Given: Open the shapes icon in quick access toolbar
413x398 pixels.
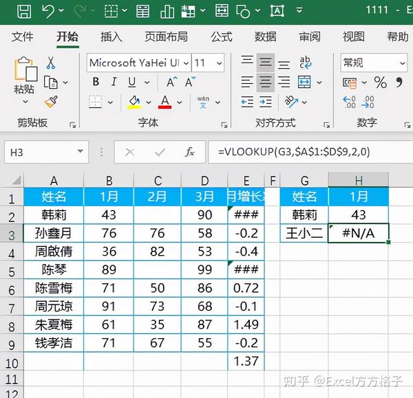Looking at the screenshot, I should click(243, 11).
